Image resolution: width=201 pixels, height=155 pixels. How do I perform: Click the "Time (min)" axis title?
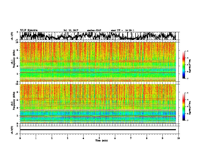pos(102,141)
